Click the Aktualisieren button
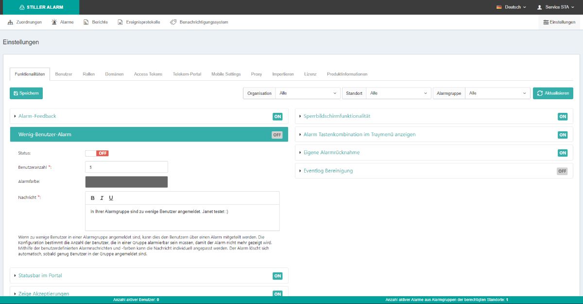Image resolution: width=583 pixels, height=304 pixels. [553, 93]
